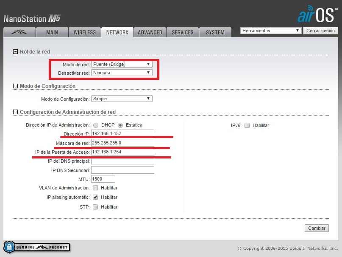The width and height of the screenshot is (342, 257).
Task: Click the IP DNS Secundario field
Action: point(122,170)
